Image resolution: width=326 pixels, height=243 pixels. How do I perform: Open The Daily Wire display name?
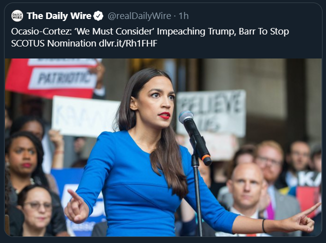tap(59, 16)
